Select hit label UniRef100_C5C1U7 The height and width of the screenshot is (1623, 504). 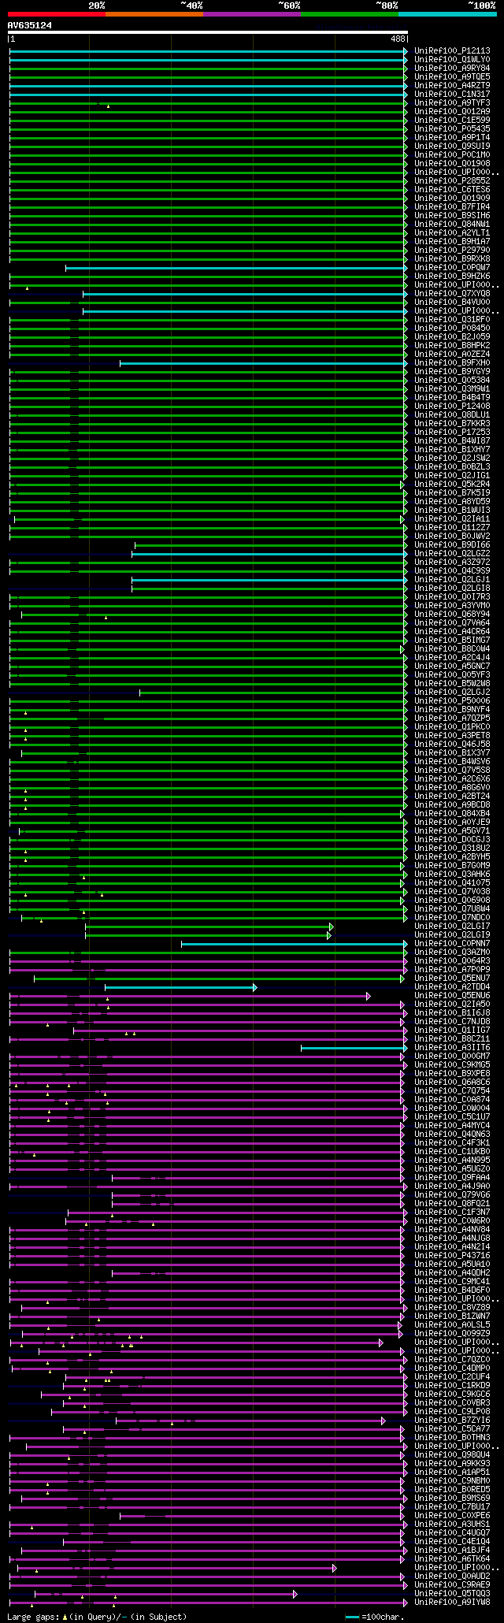(452, 1116)
